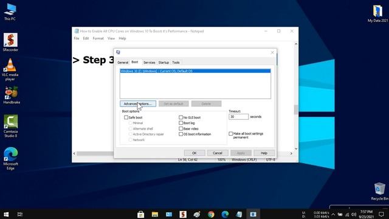Open Microsoft Store from taskbar
The width and height of the screenshot is (389, 219).
[x=140, y=214]
